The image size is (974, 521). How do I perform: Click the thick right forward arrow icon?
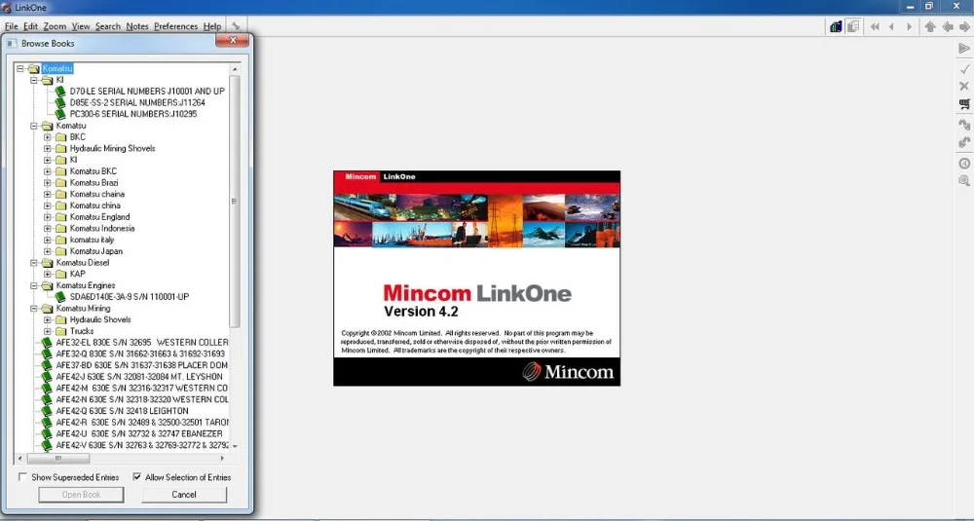click(964, 26)
